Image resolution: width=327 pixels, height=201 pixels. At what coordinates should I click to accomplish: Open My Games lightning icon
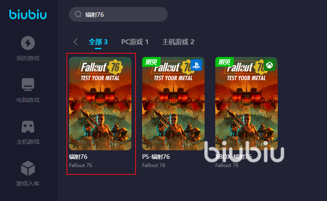pyautogui.click(x=28, y=43)
